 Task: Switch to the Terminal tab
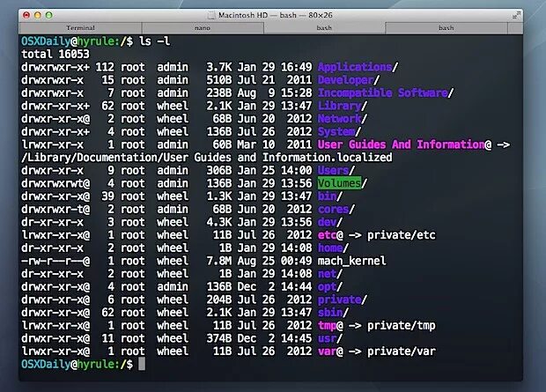[80, 28]
